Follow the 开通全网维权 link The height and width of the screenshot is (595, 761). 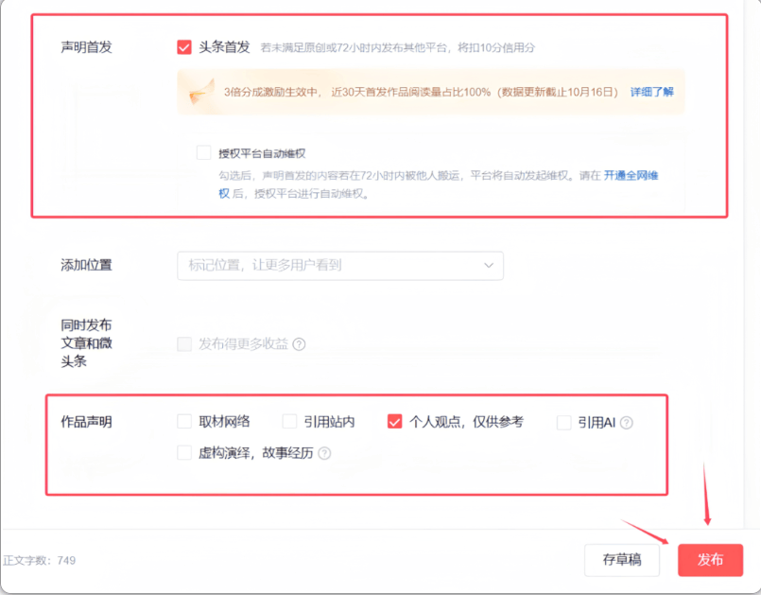click(631, 176)
